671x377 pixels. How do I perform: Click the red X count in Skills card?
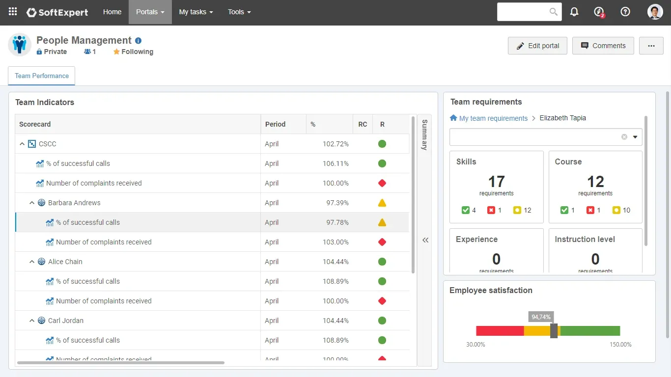click(495, 210)
